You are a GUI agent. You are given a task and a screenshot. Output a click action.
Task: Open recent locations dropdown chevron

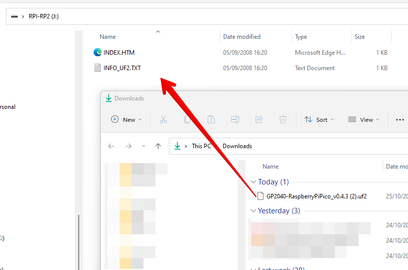143,146
